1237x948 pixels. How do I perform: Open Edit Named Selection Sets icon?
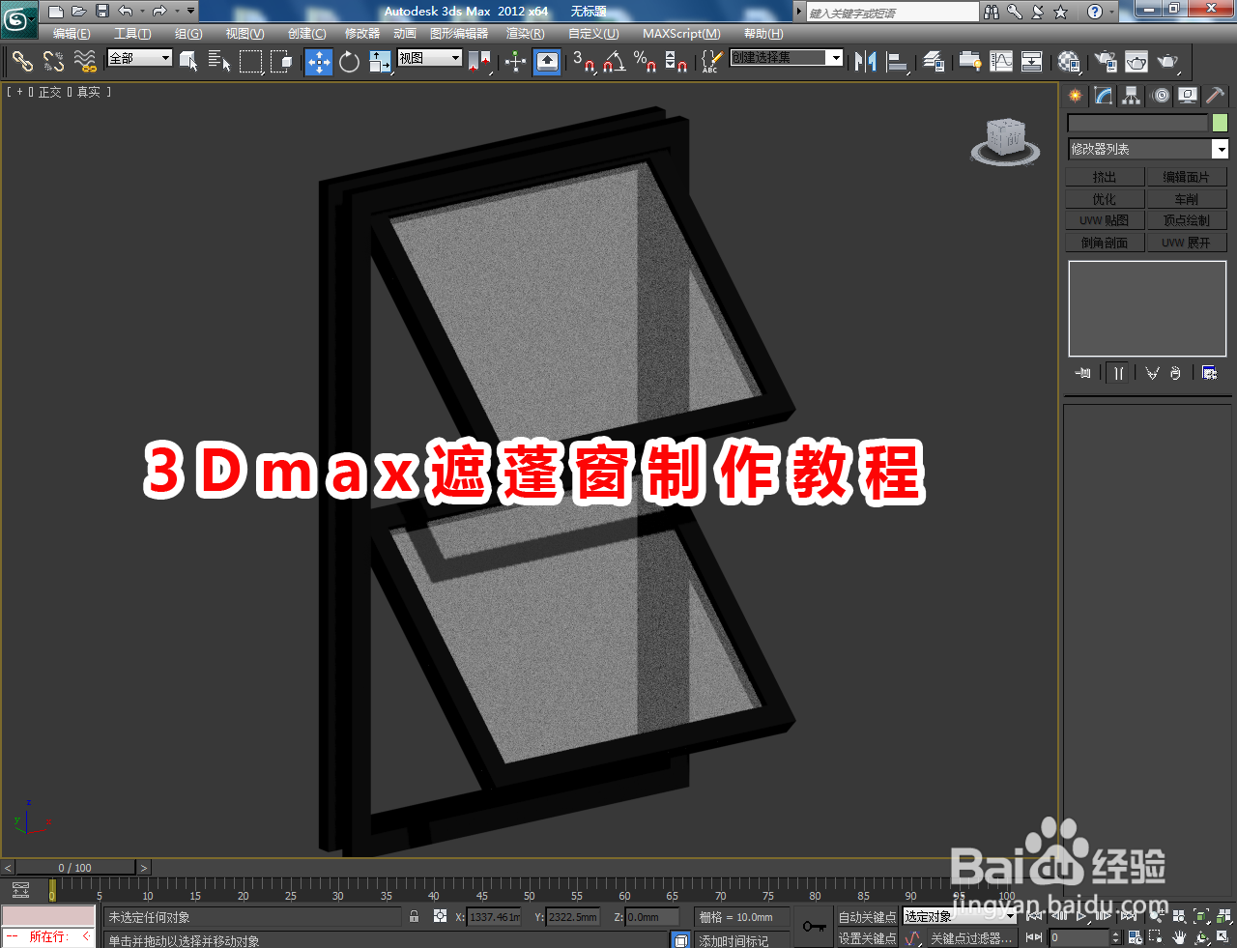click(710, 61)
